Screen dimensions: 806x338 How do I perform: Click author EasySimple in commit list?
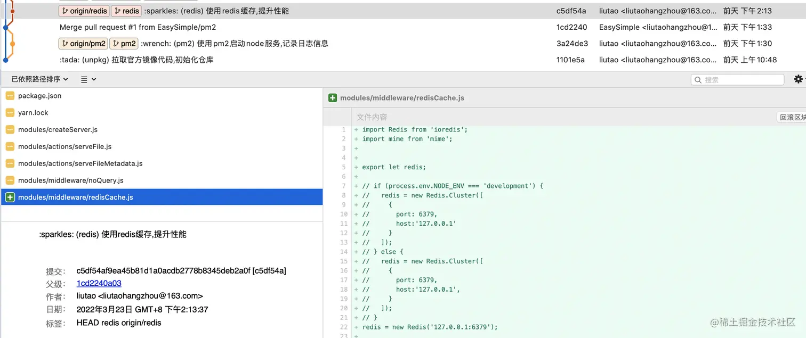pos(658,27)
